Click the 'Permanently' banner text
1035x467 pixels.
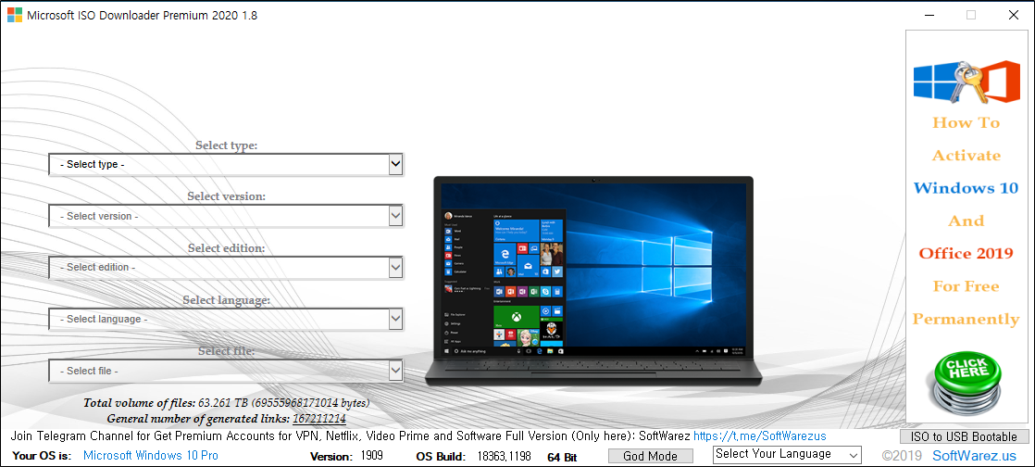[x=966, y=319]
